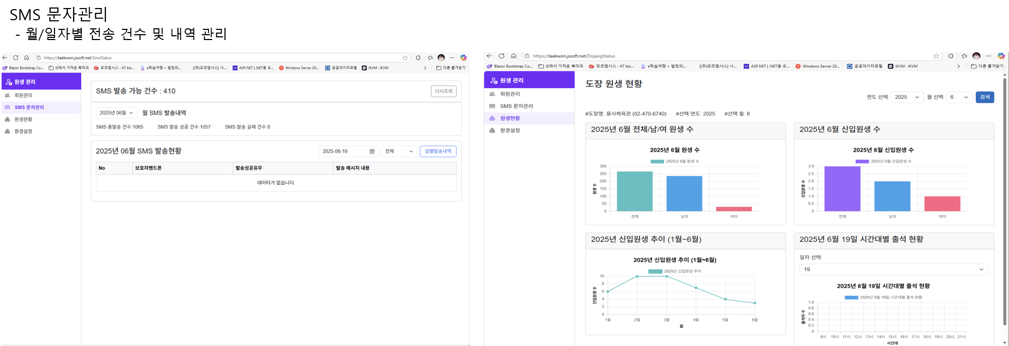Show more bookmarks chevron in SmsStatus window
The image size is (1009, 346).
pos(425,68)
